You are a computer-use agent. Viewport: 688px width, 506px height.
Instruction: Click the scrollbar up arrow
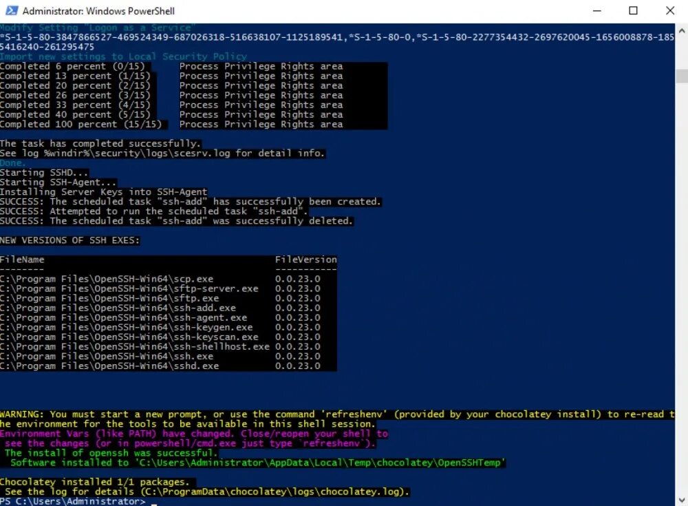[x=681, y=31]
